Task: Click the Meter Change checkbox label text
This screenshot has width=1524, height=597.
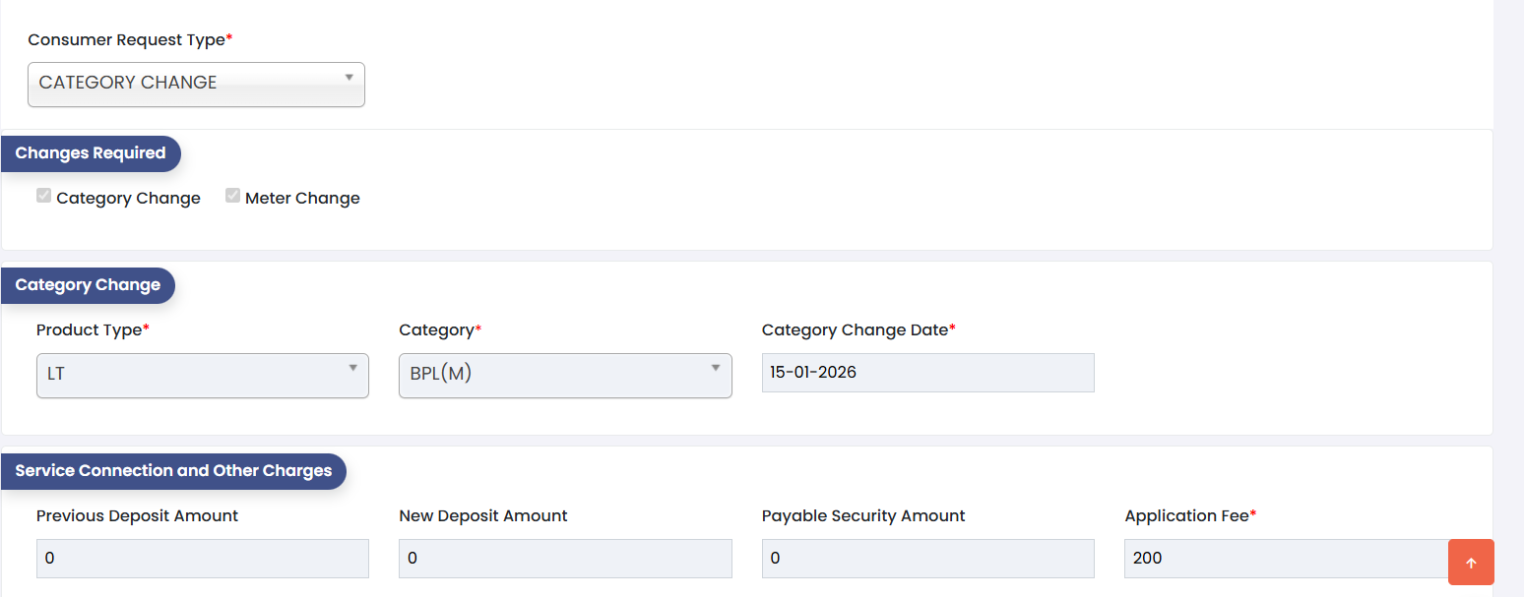Action: click(x=302, y=199)
